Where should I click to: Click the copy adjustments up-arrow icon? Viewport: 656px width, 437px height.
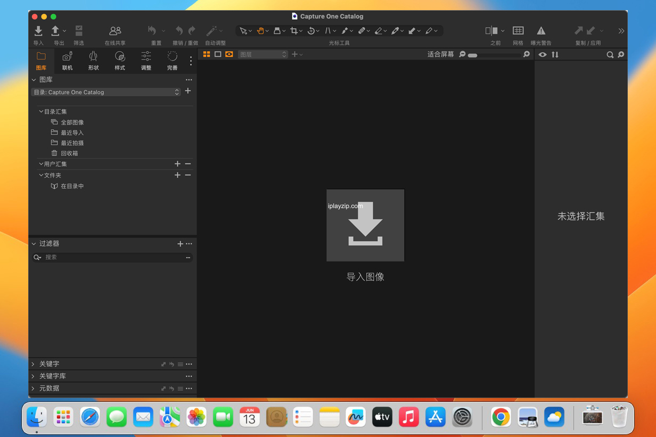[x=579, y=31]
